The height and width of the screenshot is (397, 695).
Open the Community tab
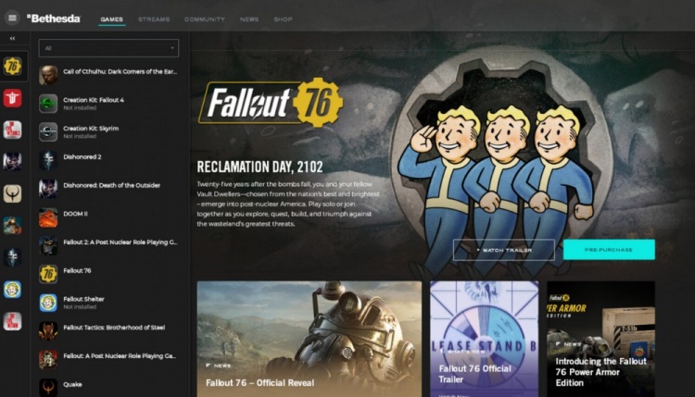click(205, 19)
